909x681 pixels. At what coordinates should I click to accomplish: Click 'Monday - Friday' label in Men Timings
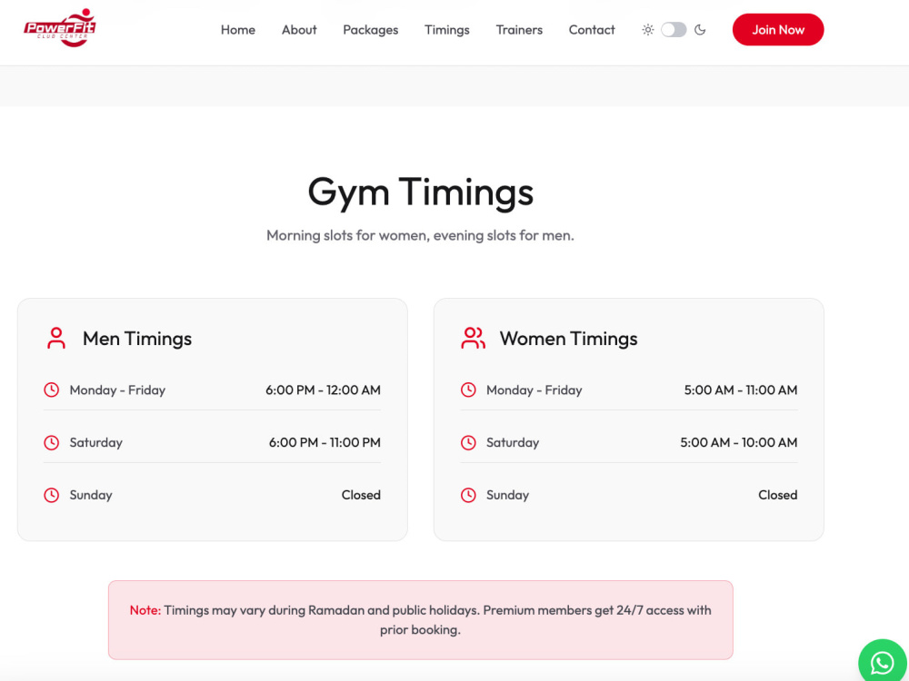[x=117, y=390]
